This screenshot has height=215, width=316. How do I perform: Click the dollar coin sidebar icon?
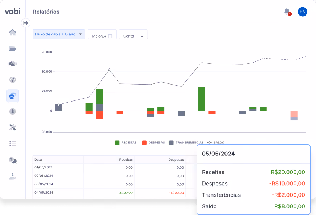(13, 111)
